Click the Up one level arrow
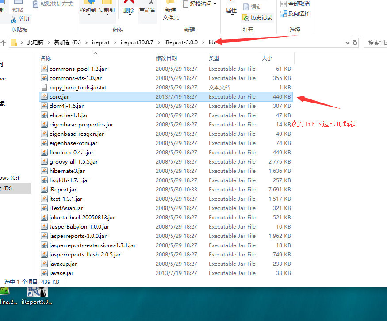 click(x=3, y=43)
